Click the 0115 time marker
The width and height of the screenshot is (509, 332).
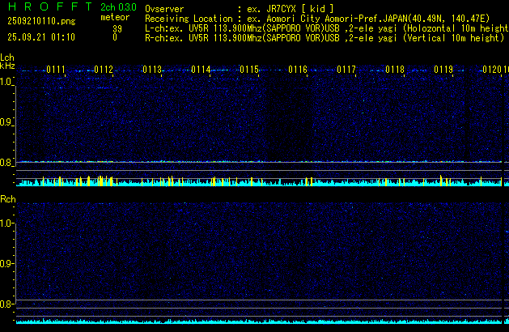click(249, 70)
